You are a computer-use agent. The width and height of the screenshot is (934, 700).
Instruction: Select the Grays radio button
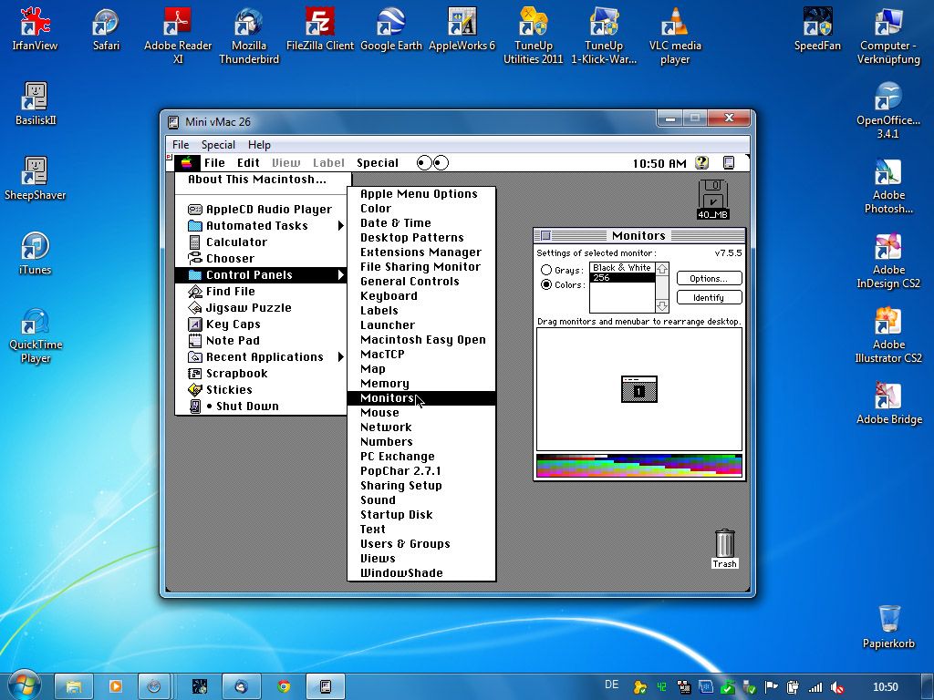(x=545, y=270)
